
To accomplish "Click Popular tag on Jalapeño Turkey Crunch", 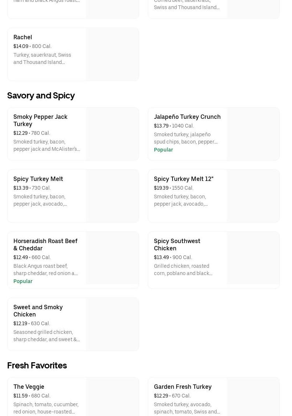I will coord(163,150).
